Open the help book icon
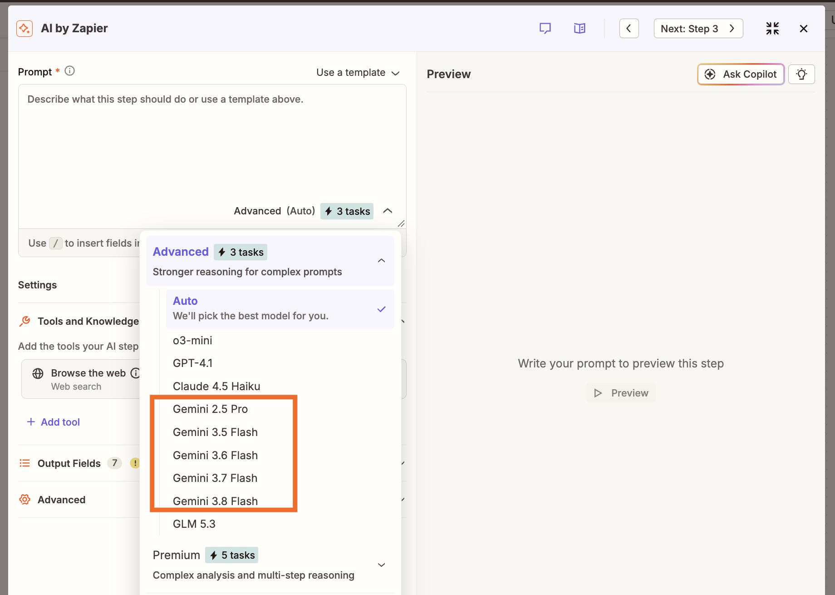 click(x=580, y=29)
